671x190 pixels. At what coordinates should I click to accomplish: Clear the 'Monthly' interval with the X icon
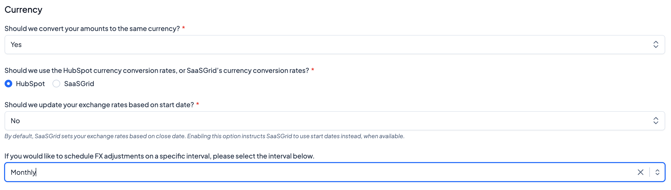[640, 172]
